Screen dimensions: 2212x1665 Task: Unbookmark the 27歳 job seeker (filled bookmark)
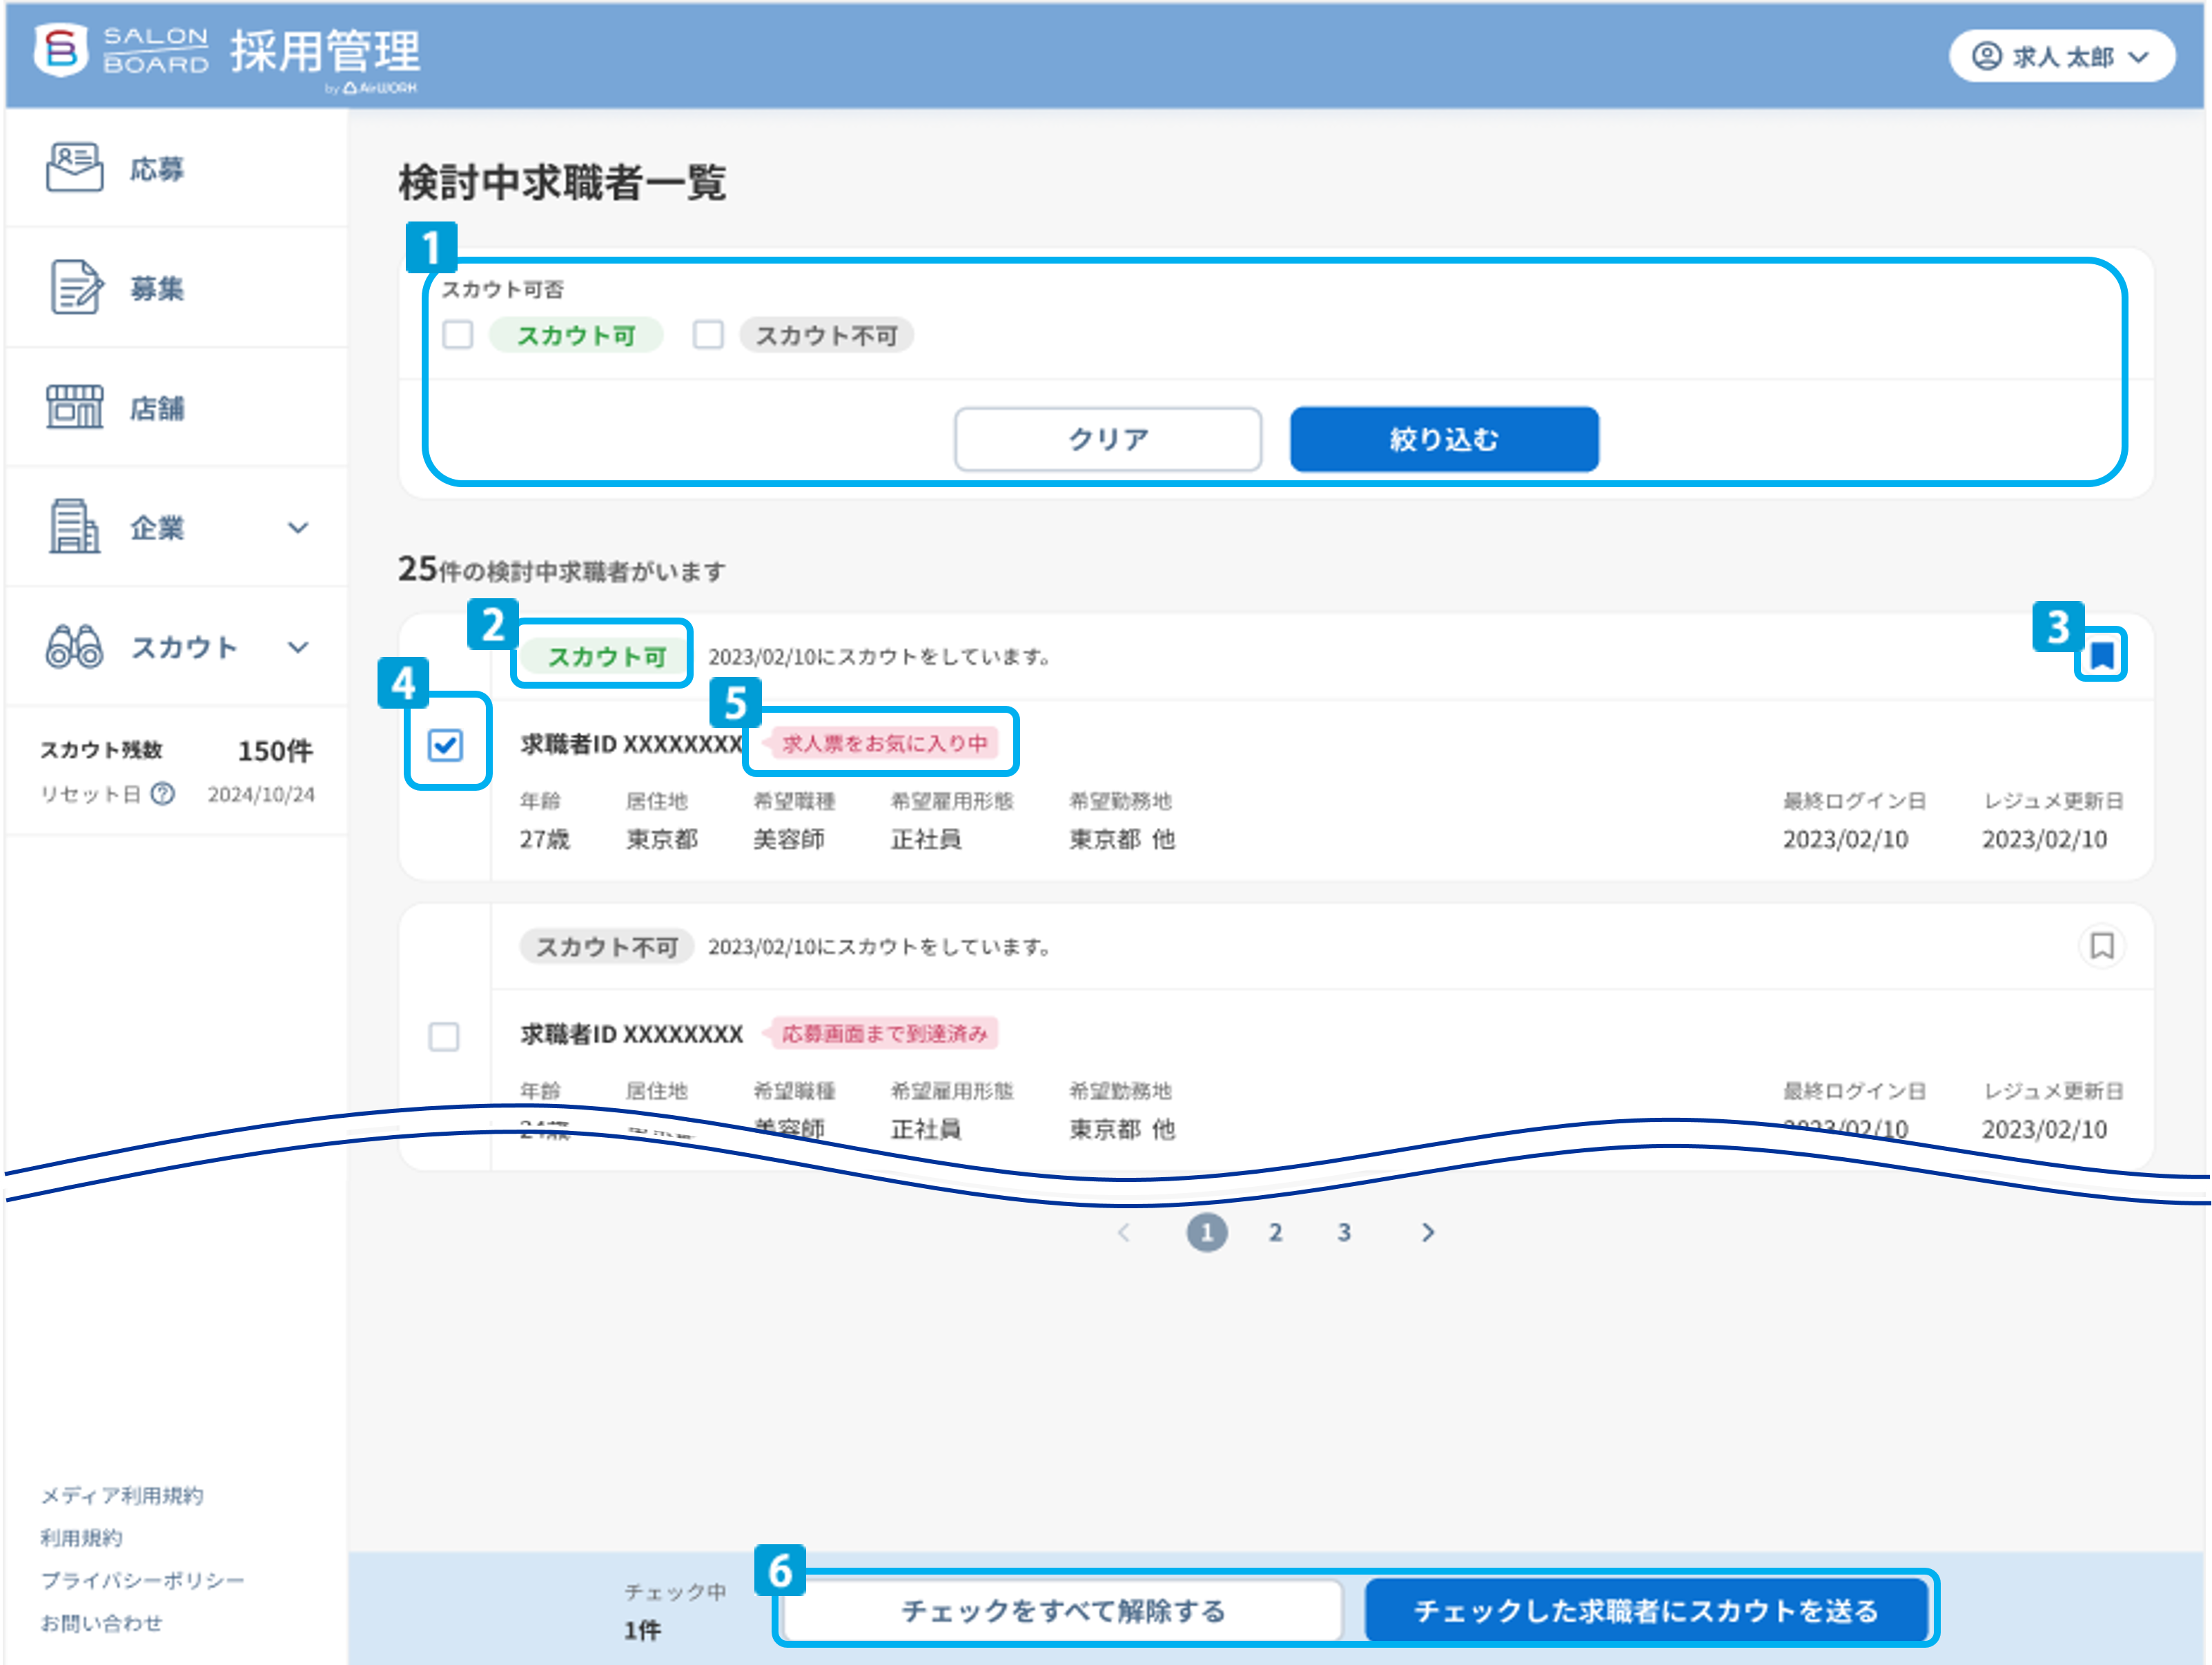coord(2101,656)
